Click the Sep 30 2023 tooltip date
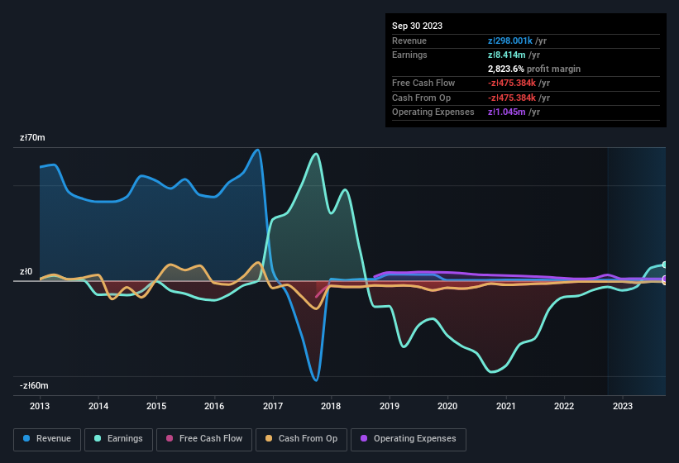 pos(417,26)
